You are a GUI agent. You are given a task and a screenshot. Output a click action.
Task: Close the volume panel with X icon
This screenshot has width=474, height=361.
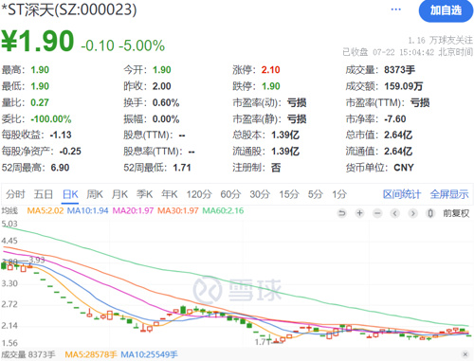point(465,354)
